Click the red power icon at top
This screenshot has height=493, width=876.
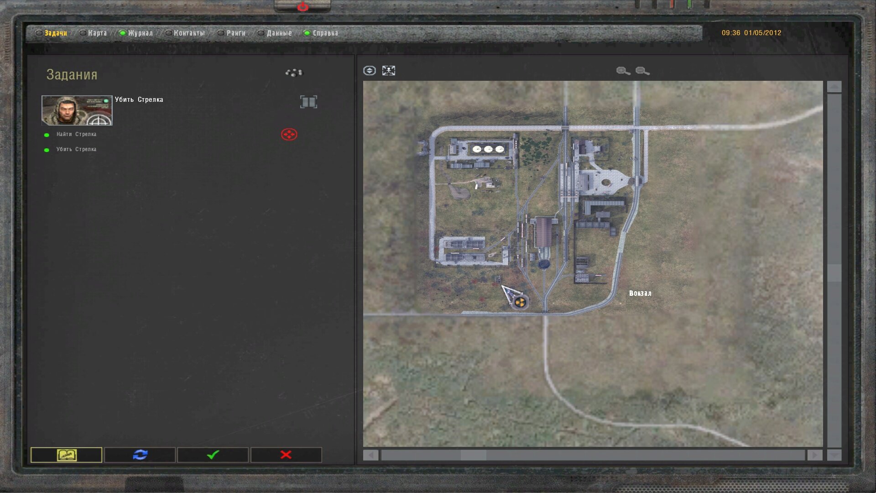pos(302,6)
